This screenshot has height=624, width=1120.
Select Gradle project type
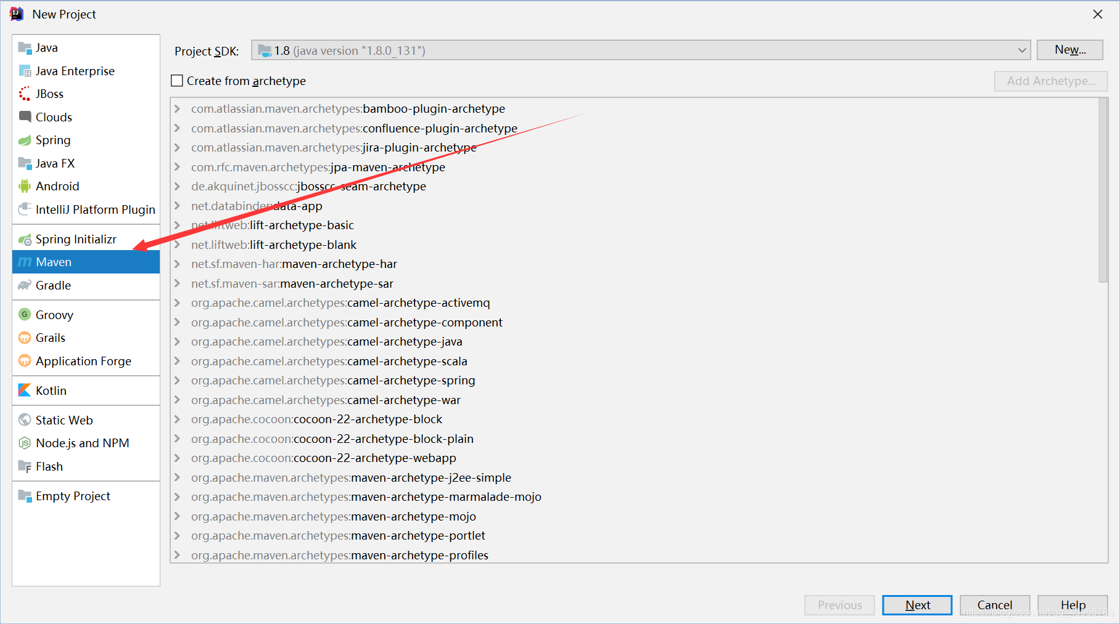86,285
